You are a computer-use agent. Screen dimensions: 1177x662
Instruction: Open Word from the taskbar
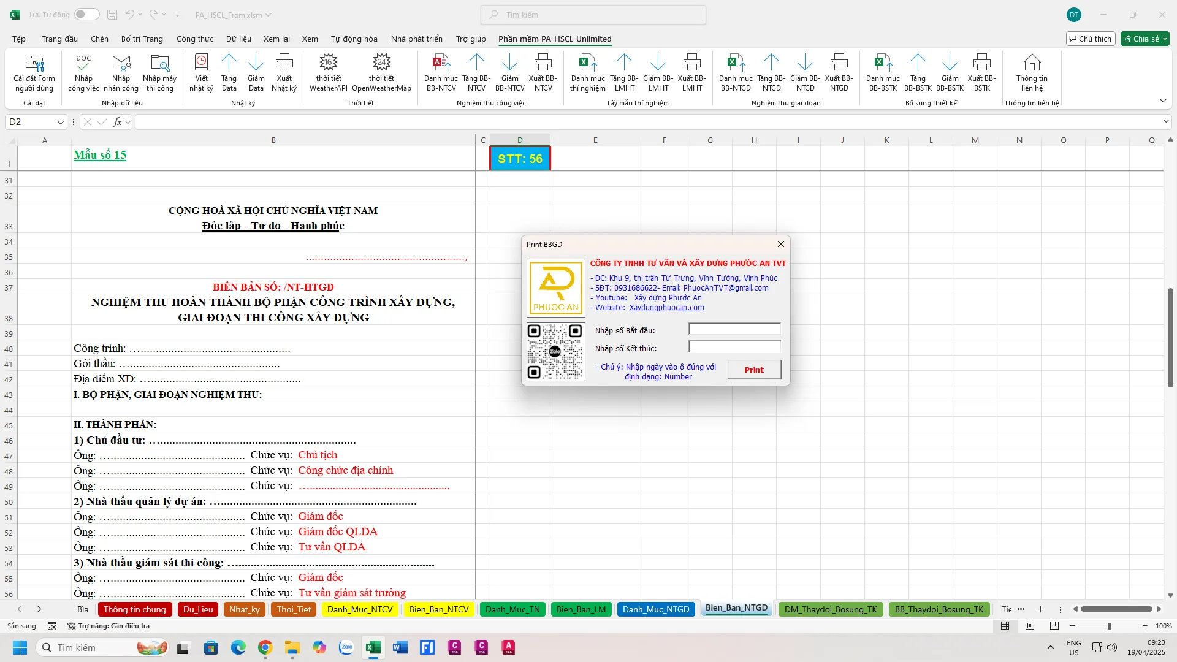coord(400,647)
